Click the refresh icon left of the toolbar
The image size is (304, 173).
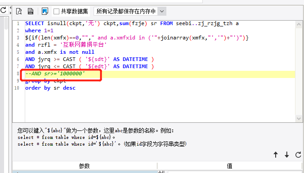tap(3, 10)
